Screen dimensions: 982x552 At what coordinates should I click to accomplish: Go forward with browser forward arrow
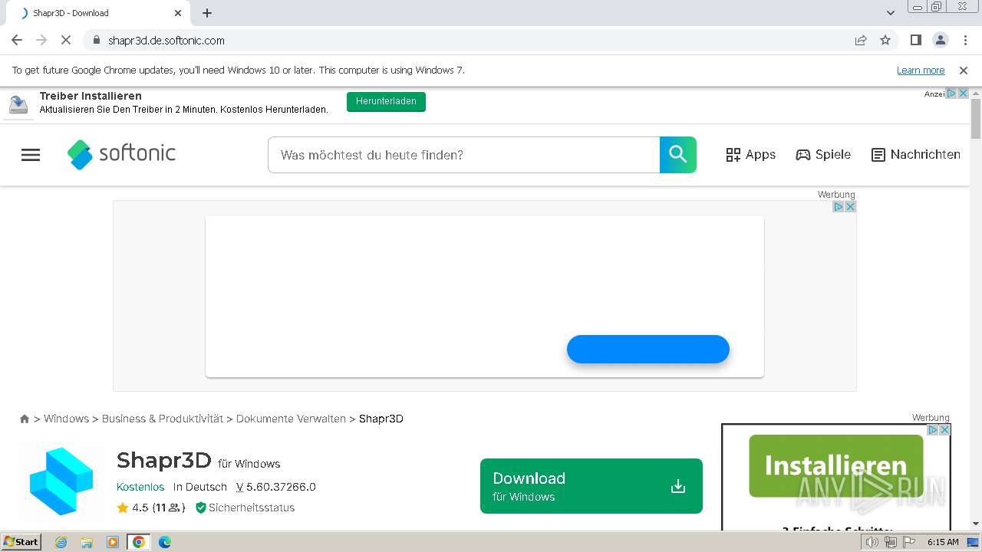tap(41, 40)
